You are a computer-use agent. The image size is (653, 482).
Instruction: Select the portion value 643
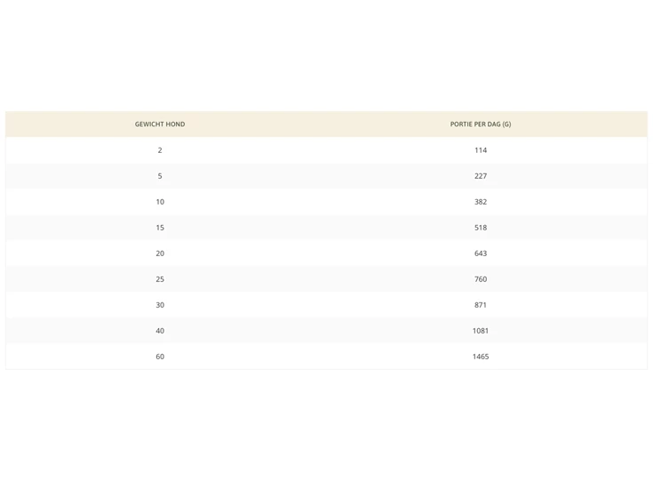[481, 253]
